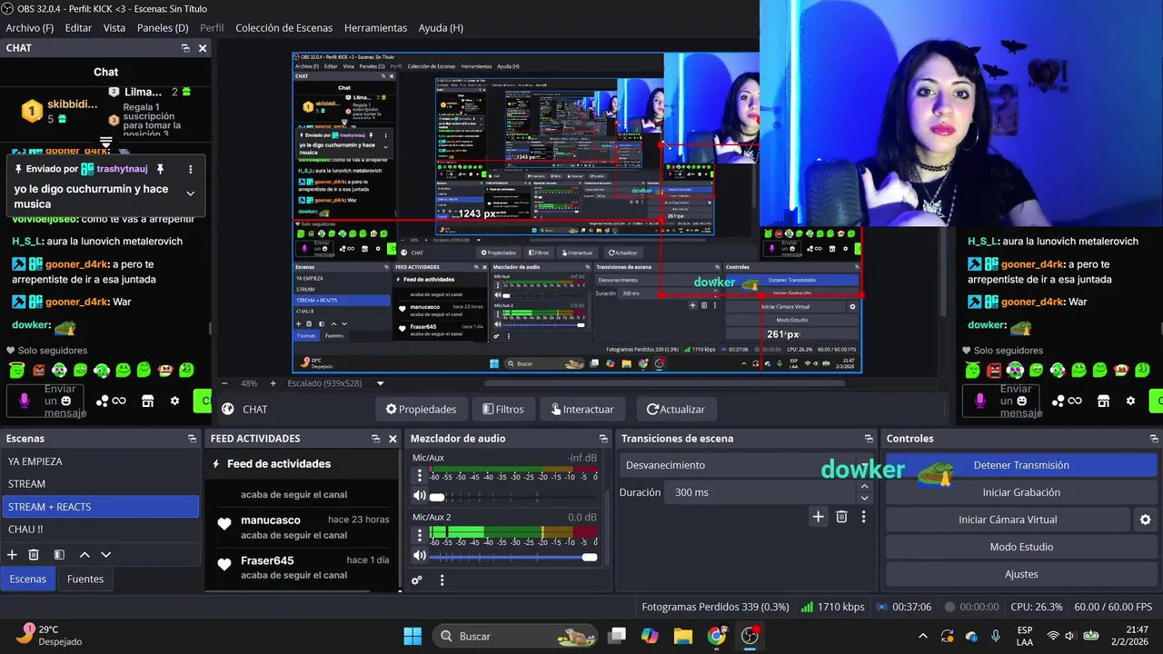
Task: Zoom in the preview with plus icon
Action: (x=273, y=383)
